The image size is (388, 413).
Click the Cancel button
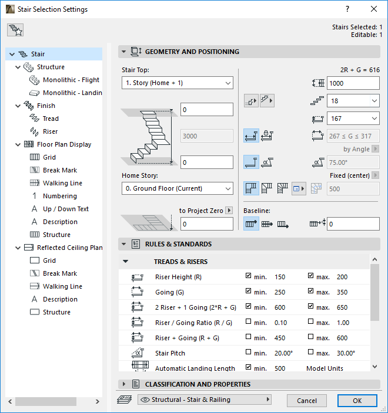(307, 401)
